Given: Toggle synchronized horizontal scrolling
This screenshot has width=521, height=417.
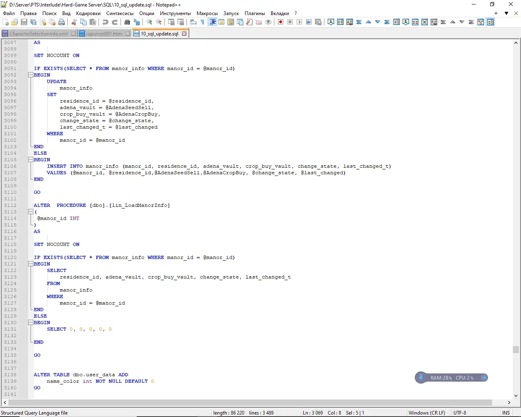Looking at the screenshot, I should 181,22.
